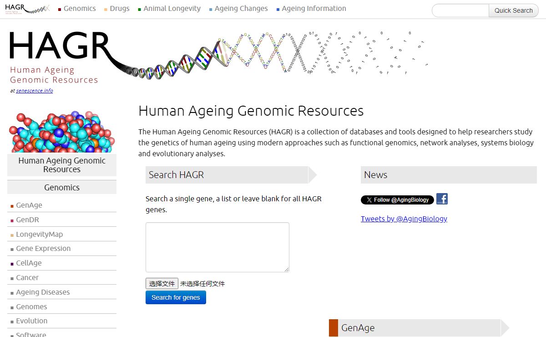
Task: Open the Ageing Information menu
Action: [313, 9]
